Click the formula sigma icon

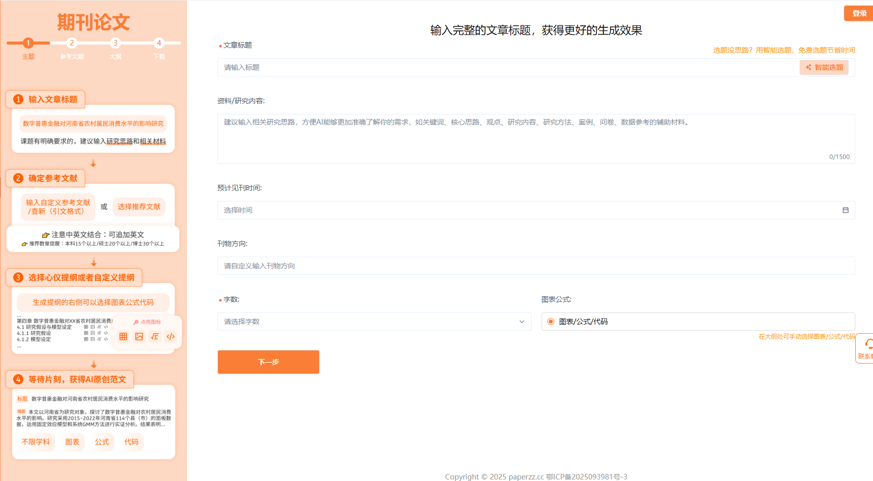155,337
